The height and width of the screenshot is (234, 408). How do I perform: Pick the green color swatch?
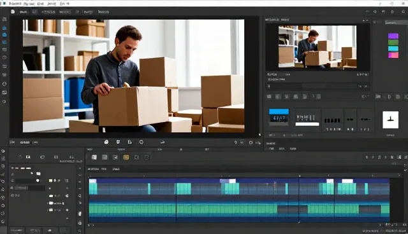(393, 43)
